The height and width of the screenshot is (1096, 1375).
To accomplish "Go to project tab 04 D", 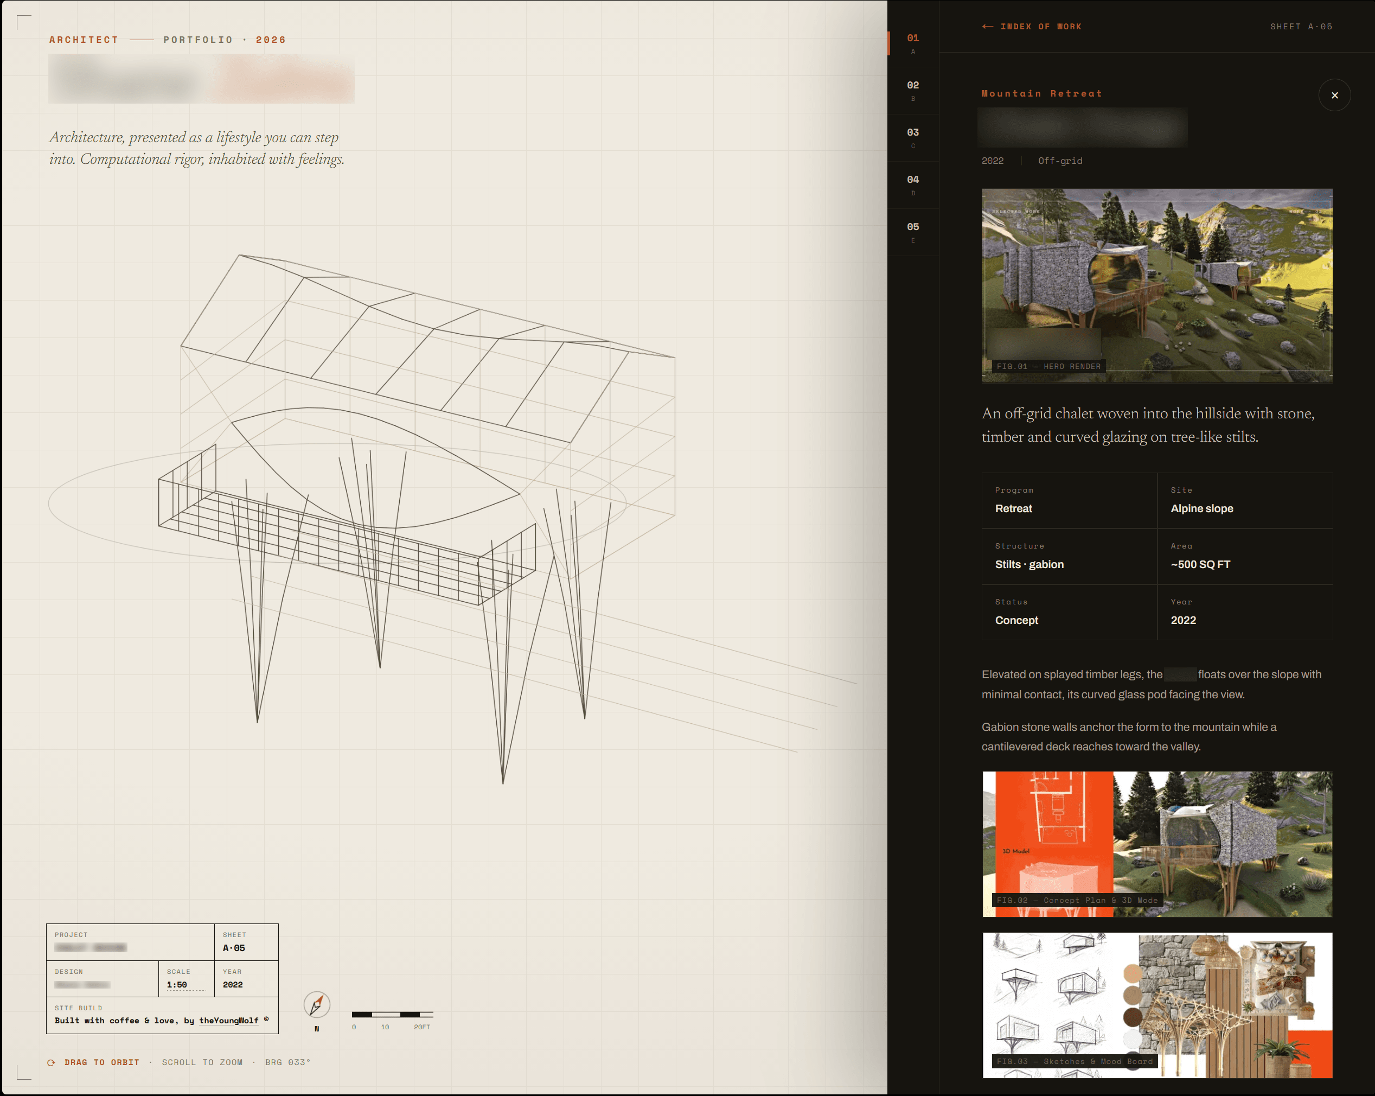I will (913, 185).
